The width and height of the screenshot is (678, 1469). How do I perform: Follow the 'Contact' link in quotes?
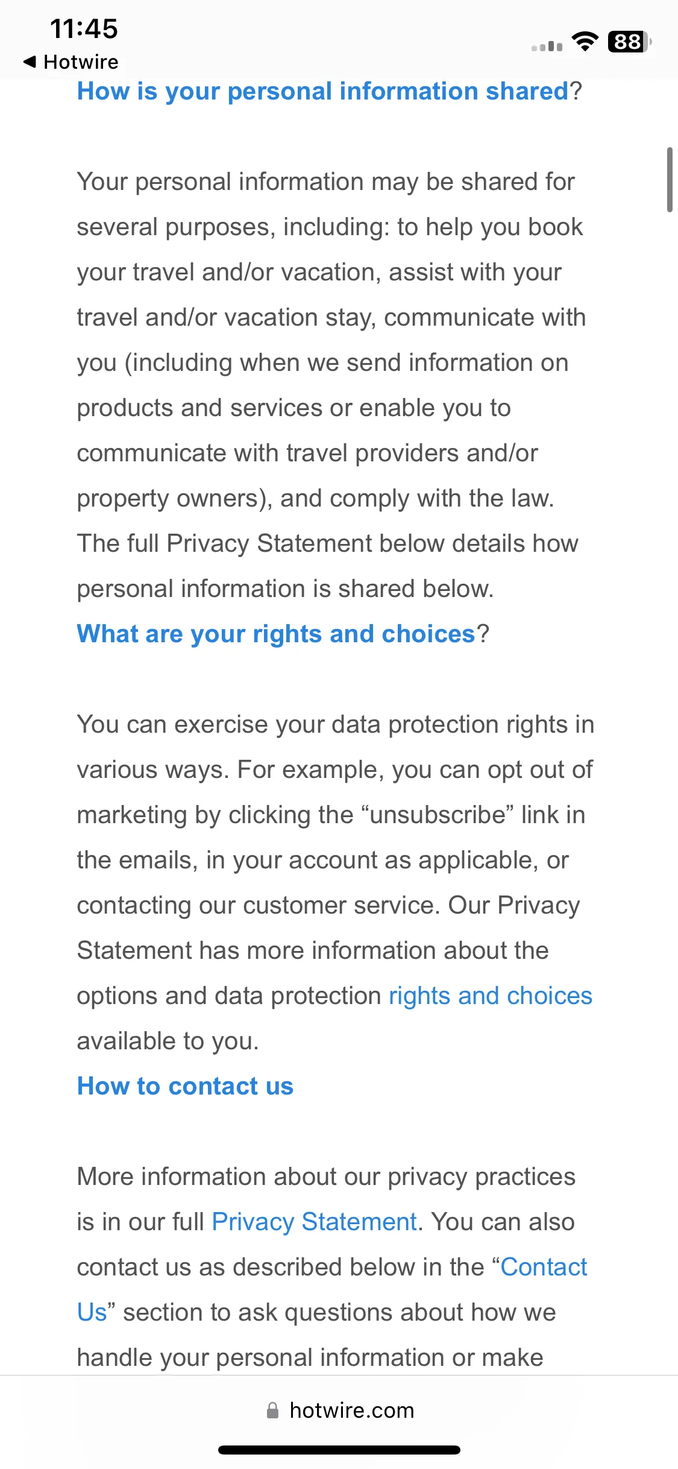[544, 1267]
